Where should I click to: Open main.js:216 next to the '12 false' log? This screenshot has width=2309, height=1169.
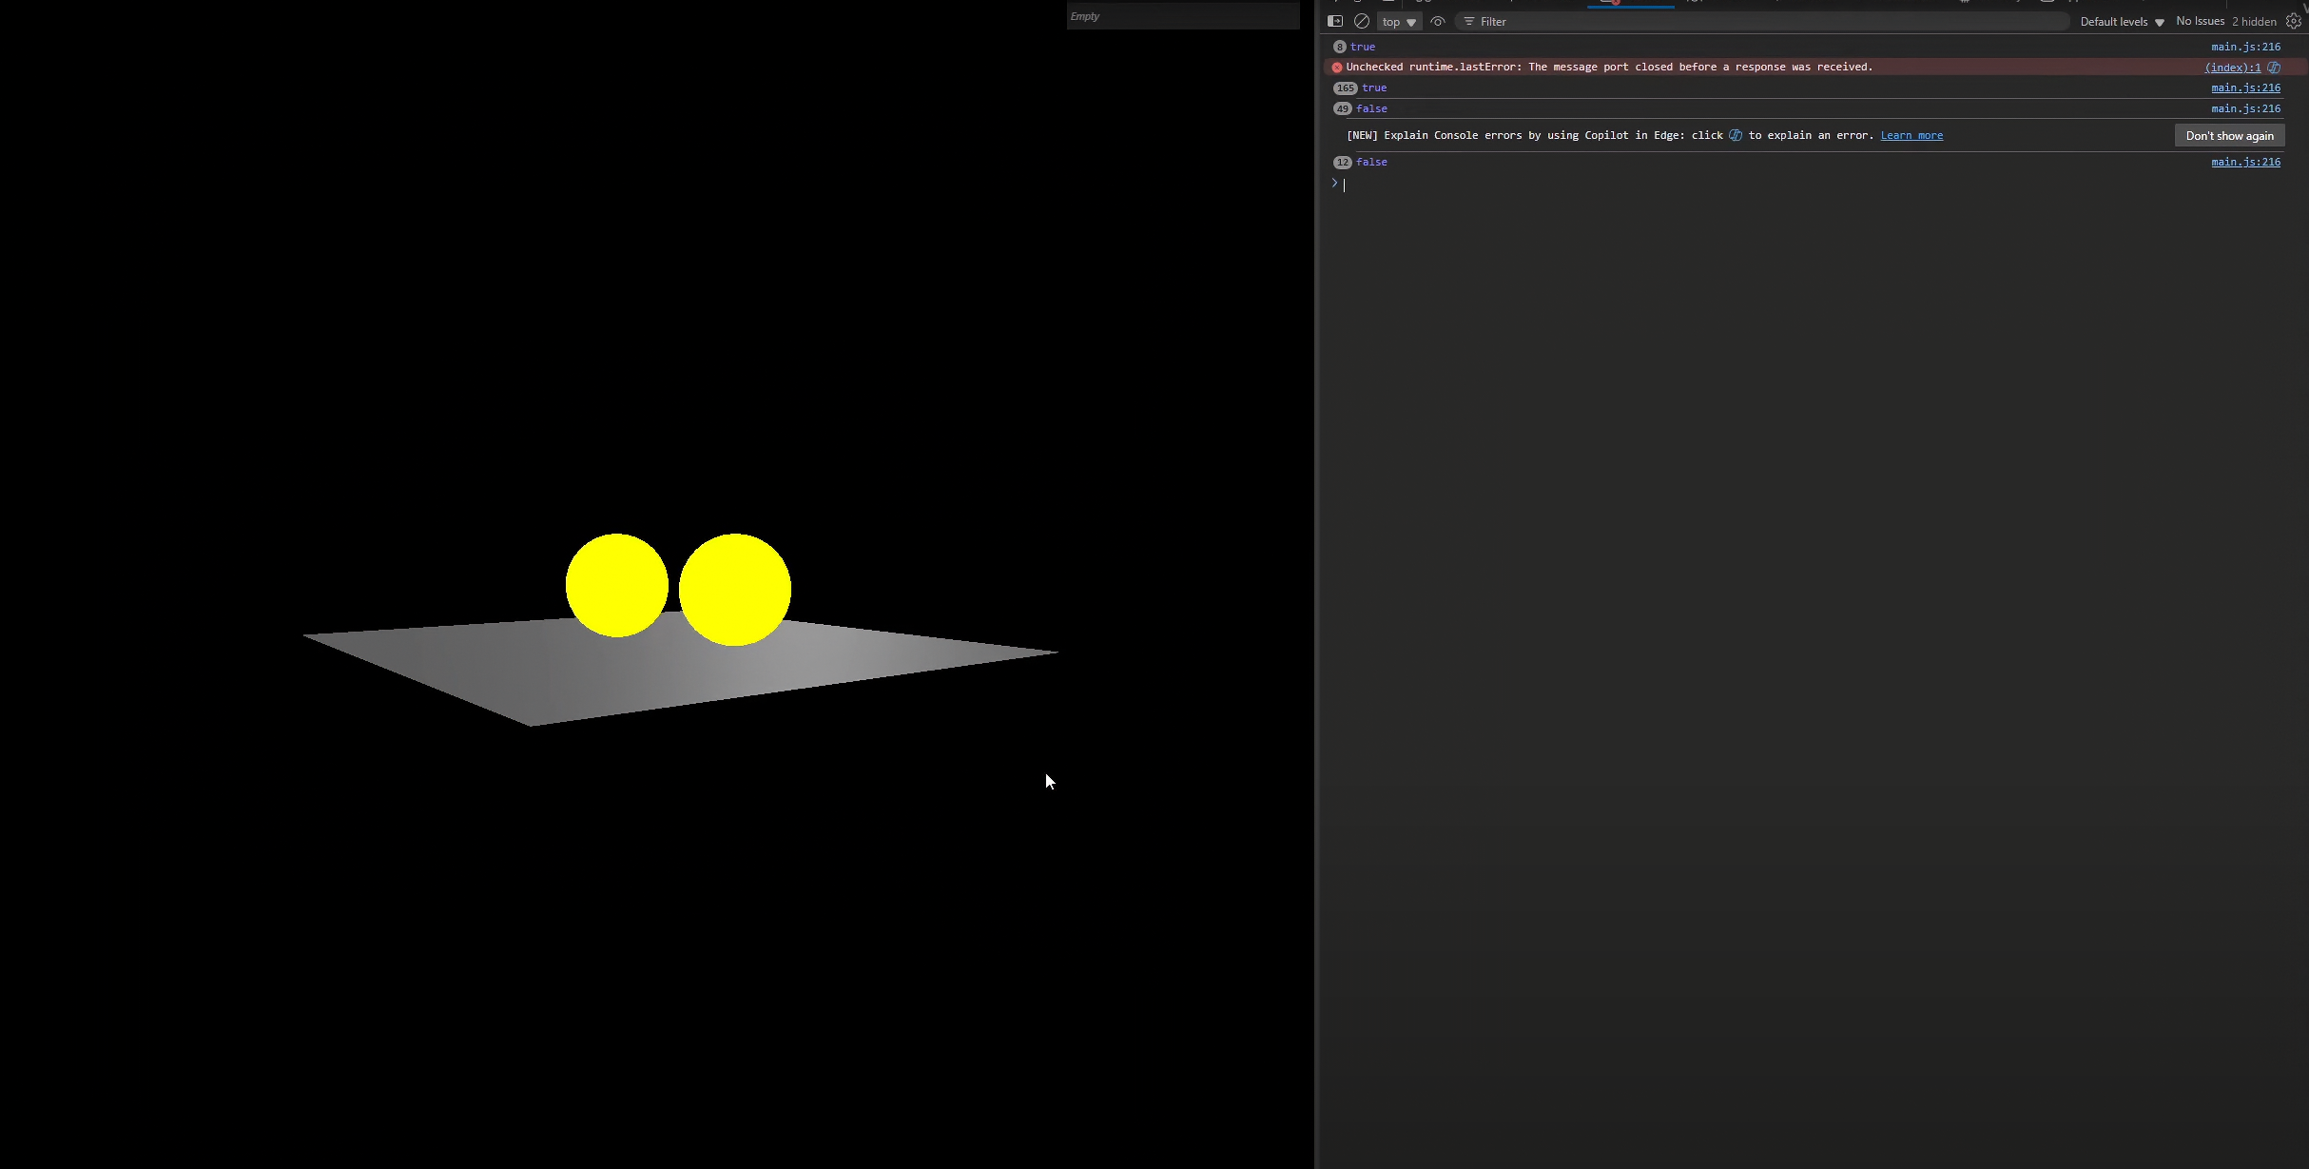point(2245,162)
